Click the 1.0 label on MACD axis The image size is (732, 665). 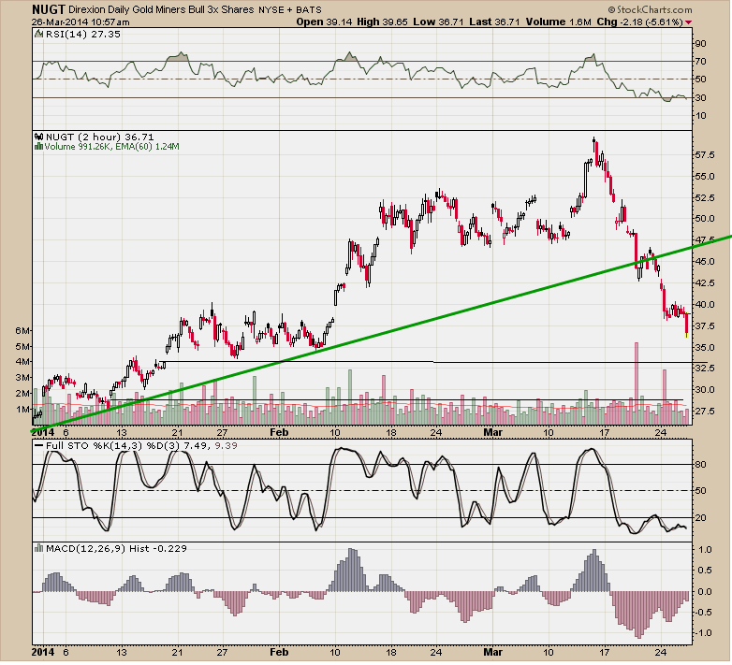click(x=706, y=550)
